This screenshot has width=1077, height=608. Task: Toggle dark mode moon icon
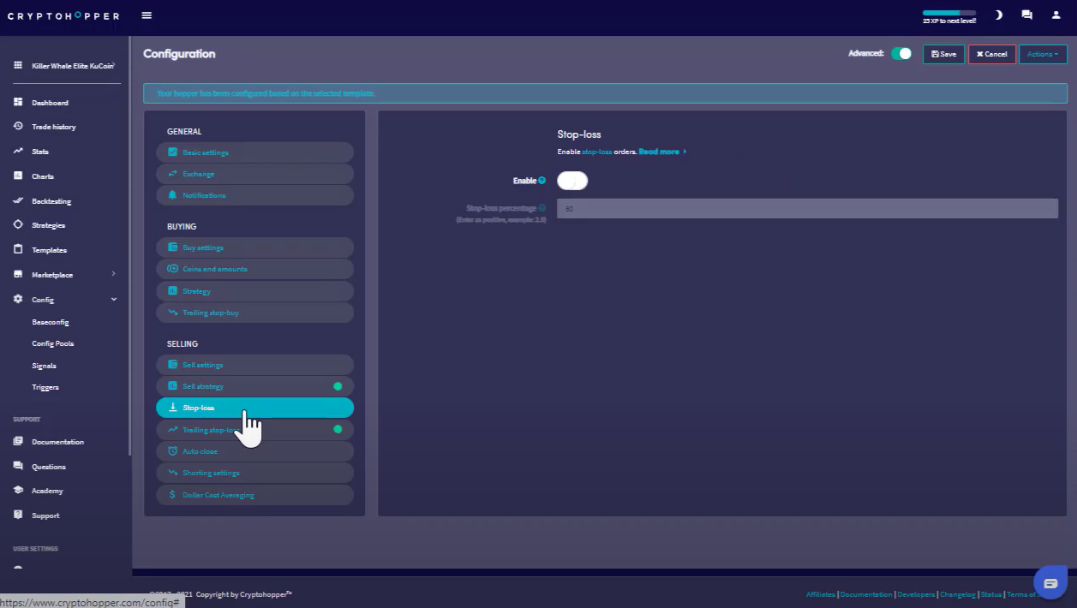tap(998, 15)
